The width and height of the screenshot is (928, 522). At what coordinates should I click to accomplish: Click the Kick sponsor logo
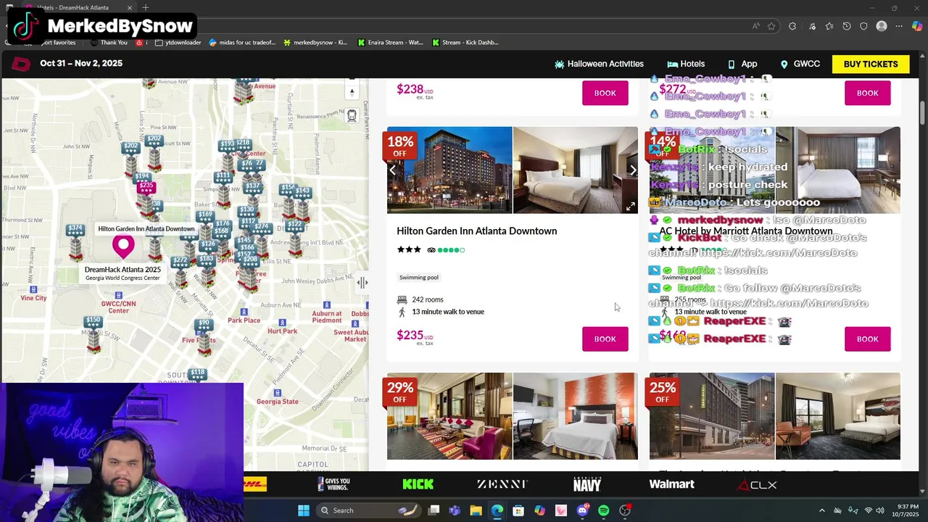point(418,484)
